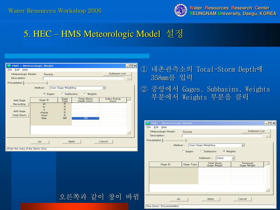Open Edit menu in right window

(156, 127)
